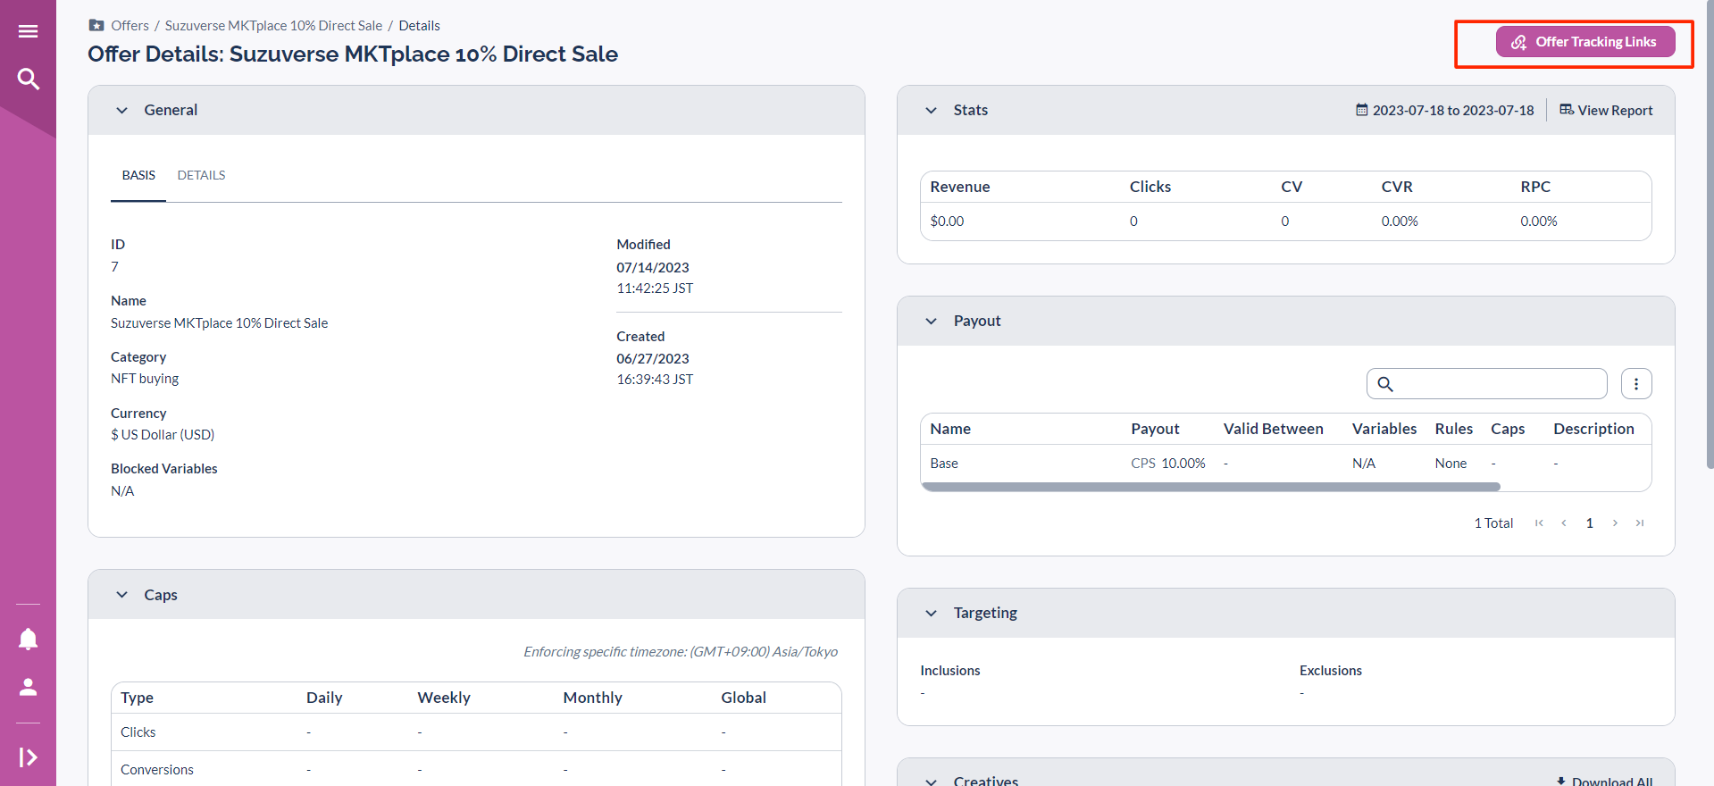Click the Stats date range calendar

1444,111
